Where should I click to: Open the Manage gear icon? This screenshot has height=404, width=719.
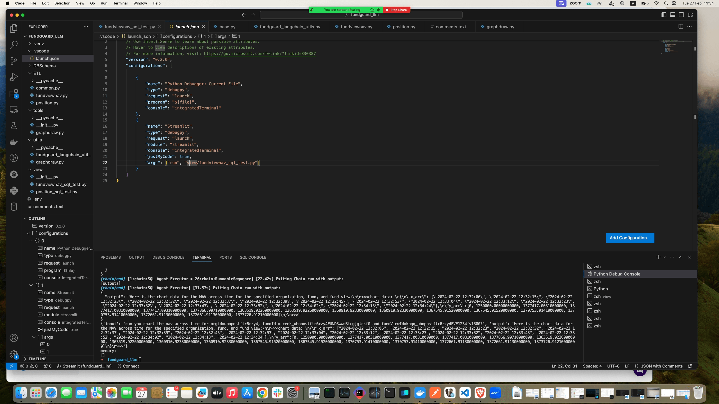click(x=13, y=354)
